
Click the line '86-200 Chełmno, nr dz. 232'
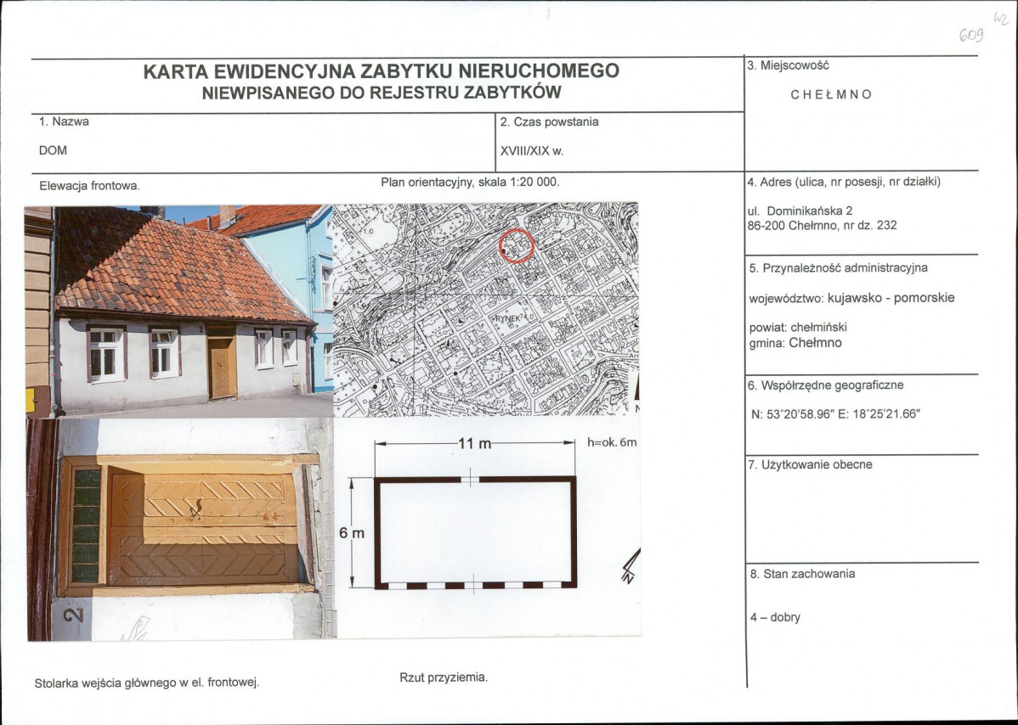(823, 226)
